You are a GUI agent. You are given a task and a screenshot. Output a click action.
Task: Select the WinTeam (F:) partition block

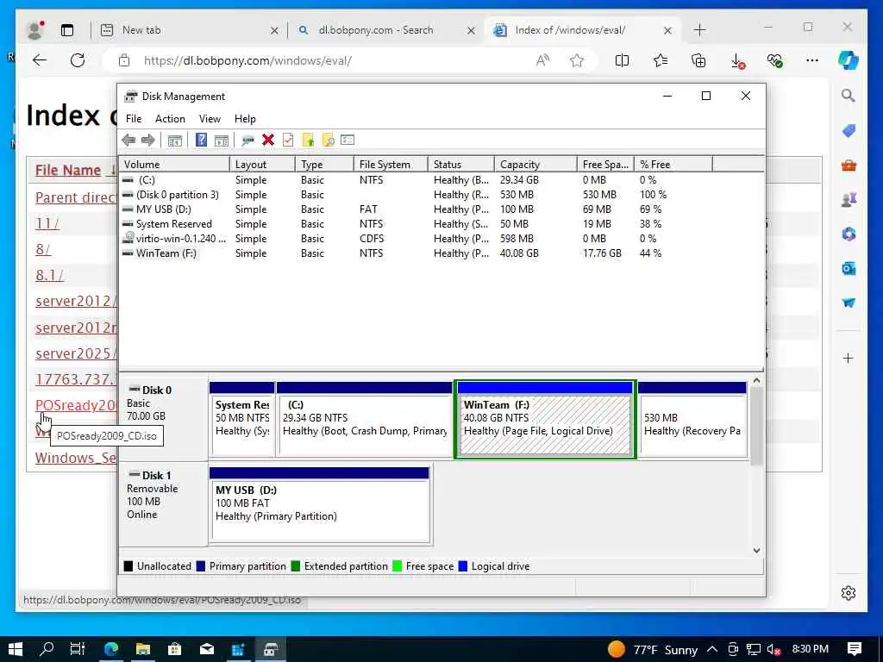[545, 420]
